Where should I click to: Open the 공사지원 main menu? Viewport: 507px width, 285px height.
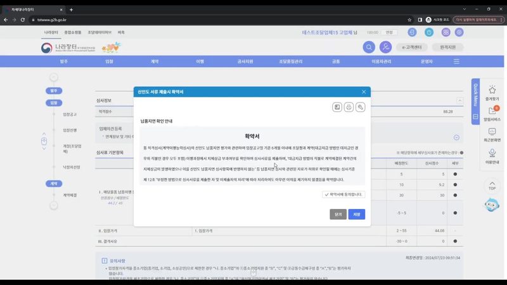tap(245, 61)
